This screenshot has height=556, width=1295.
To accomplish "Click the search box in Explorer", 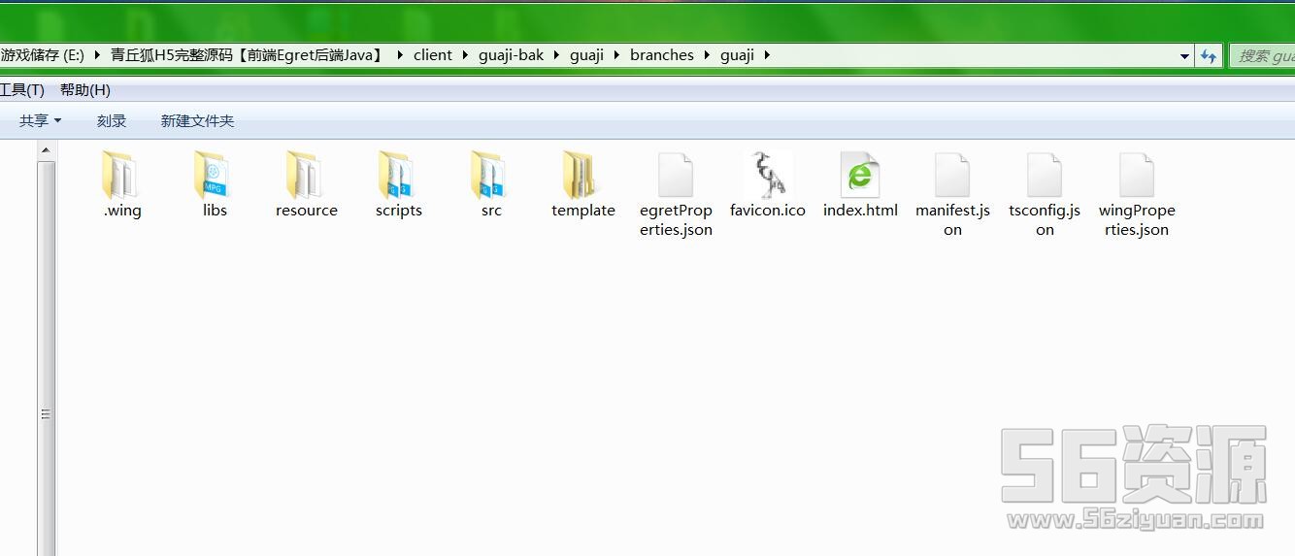I will 1262,56.
